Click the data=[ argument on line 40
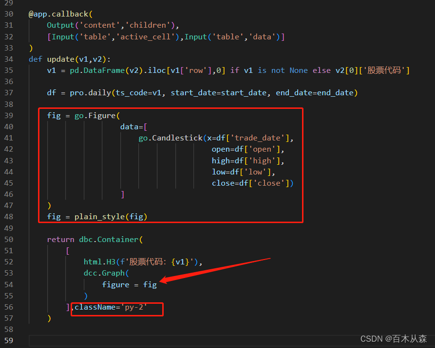 [133, 127]
